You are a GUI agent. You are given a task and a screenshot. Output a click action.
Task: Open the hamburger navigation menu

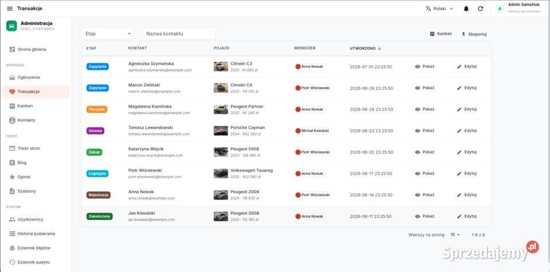[x=10, y=9]
